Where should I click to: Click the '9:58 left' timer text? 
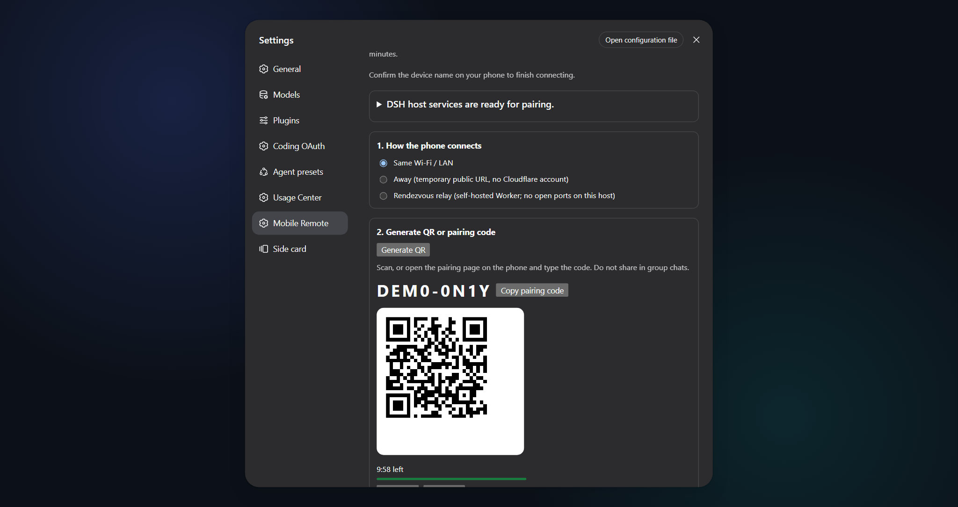tap(390, 469)
